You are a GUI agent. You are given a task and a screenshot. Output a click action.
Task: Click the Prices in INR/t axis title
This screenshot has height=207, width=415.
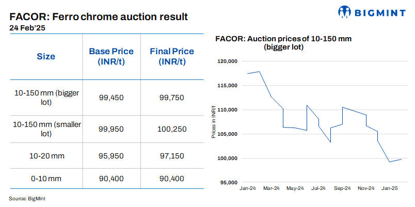[213, 121]
